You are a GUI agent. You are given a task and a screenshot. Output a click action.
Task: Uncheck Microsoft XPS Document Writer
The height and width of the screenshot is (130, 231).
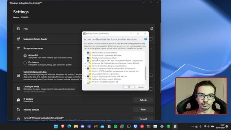pos(88,53)
